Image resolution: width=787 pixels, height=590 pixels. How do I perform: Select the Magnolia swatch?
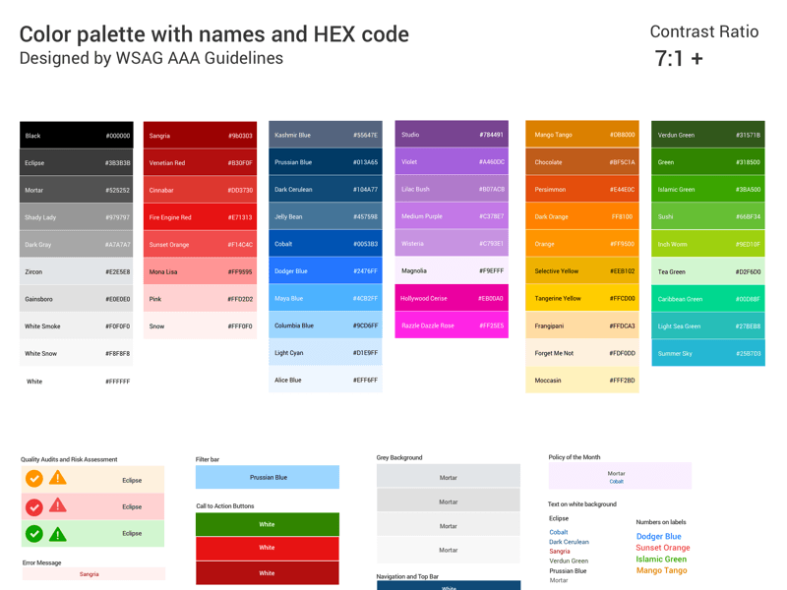(452, 270)
